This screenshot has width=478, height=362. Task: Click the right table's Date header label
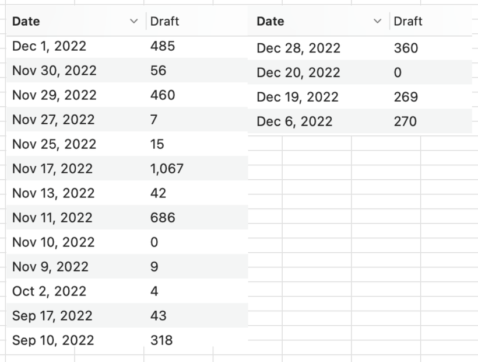pyautogui.click(x=270, y=22)
